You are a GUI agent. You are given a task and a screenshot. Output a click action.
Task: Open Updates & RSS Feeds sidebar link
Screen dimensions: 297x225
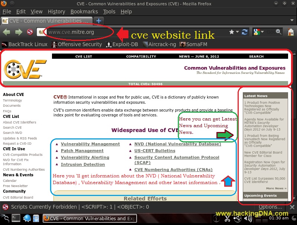[x=20, y=138]
